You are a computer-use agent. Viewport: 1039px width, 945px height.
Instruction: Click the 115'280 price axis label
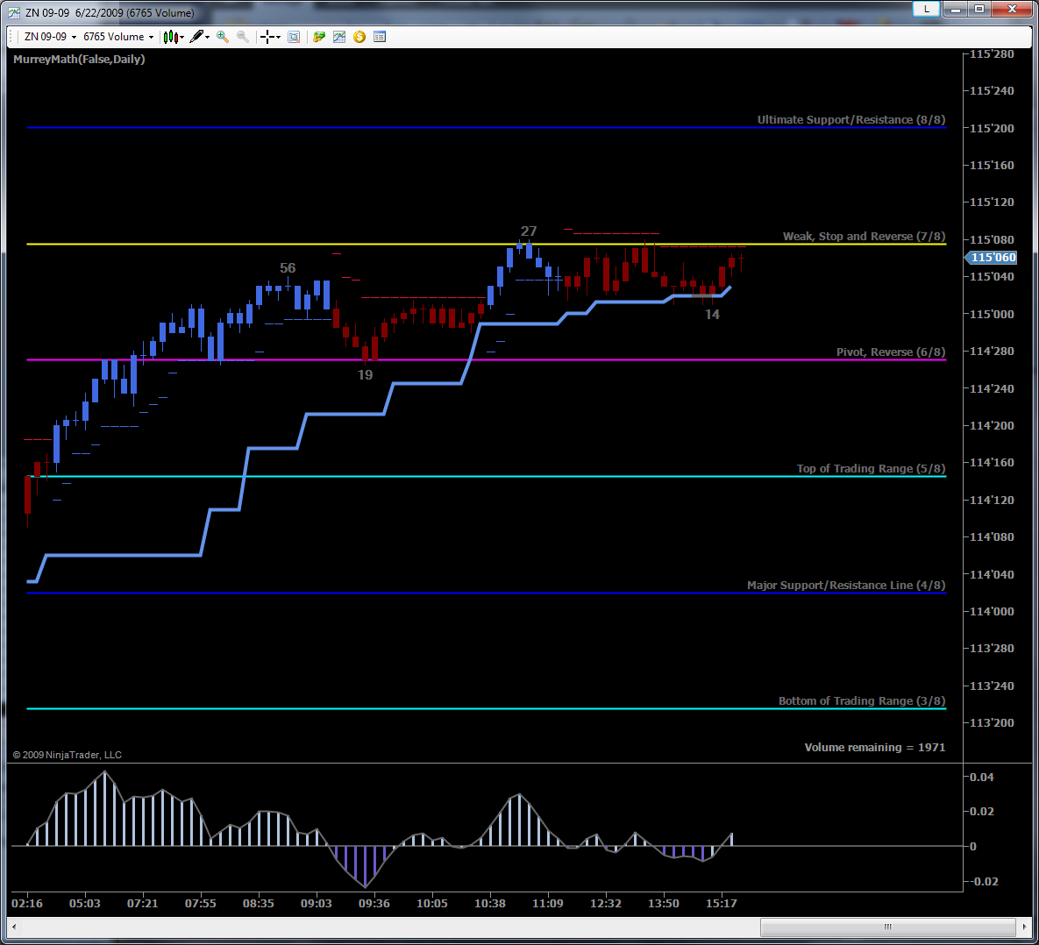[992, 54]
